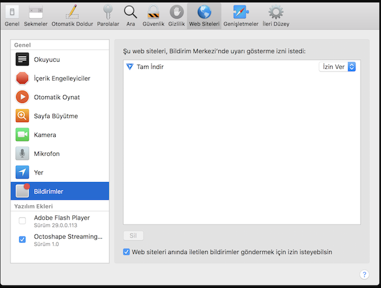Select the Tam İndir website row
The height and width of the screenshot is (288, 381).
[x=216, y=67]
